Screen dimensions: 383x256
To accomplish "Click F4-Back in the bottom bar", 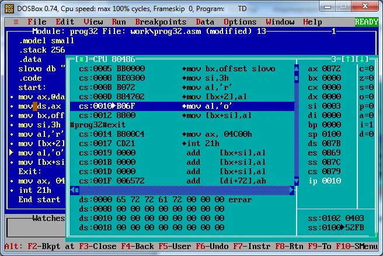I will (x=138, y=246).
